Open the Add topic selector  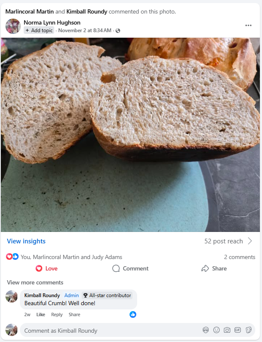coord(39,30)
